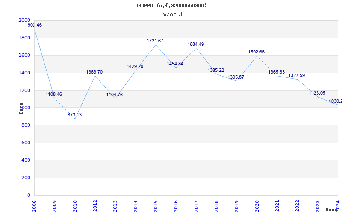Image resolution: width=342 pixels, height=214 pixels.
Task: Click year 2009 on x-axis
Action: pos(55,206)
